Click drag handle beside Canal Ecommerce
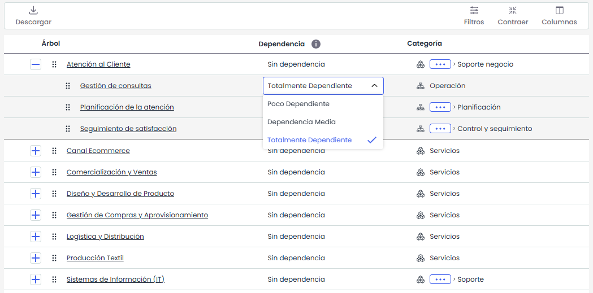Image resolution: width=593 pixels, height=293 pixels. tap(54, 151)
